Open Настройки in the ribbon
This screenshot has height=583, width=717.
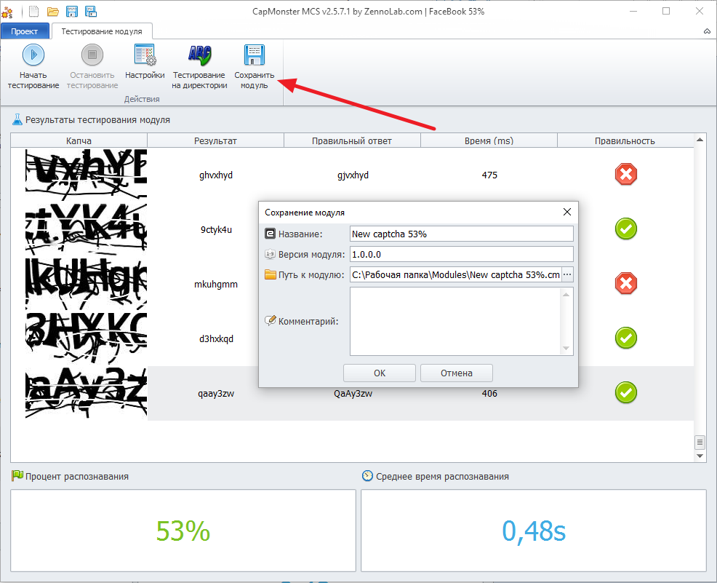(x=145, y=55)
